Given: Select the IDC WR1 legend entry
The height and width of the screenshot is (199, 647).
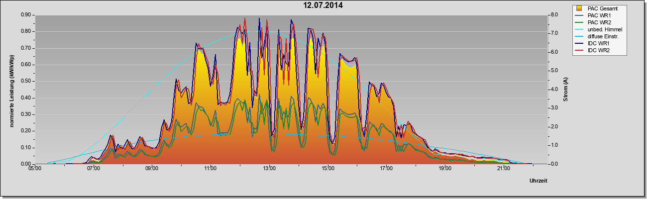Looking at the screenshot, I should coord(600,43).
